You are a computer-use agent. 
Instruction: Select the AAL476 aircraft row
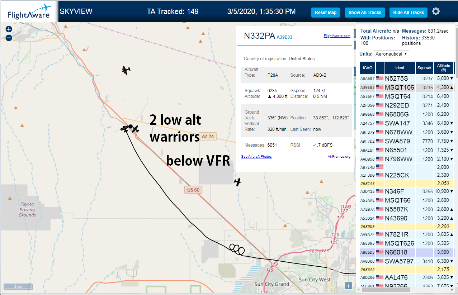click(x=407, y=277)
